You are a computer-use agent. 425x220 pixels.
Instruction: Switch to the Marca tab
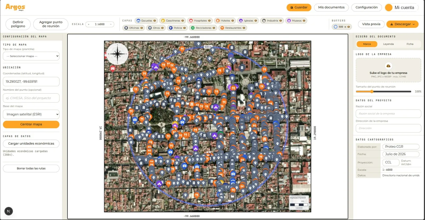click(367, 44)
